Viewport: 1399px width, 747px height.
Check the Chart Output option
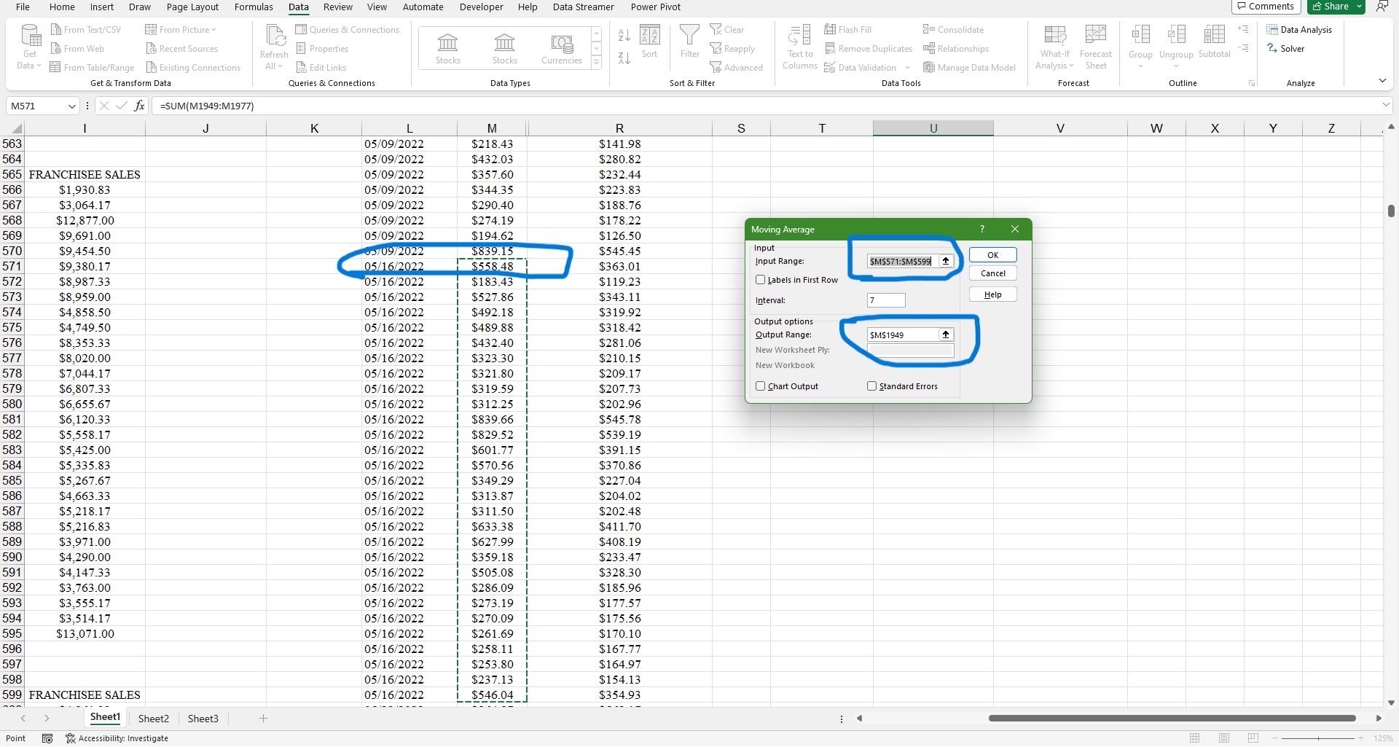pyautogui.click(x=761, y=386)
